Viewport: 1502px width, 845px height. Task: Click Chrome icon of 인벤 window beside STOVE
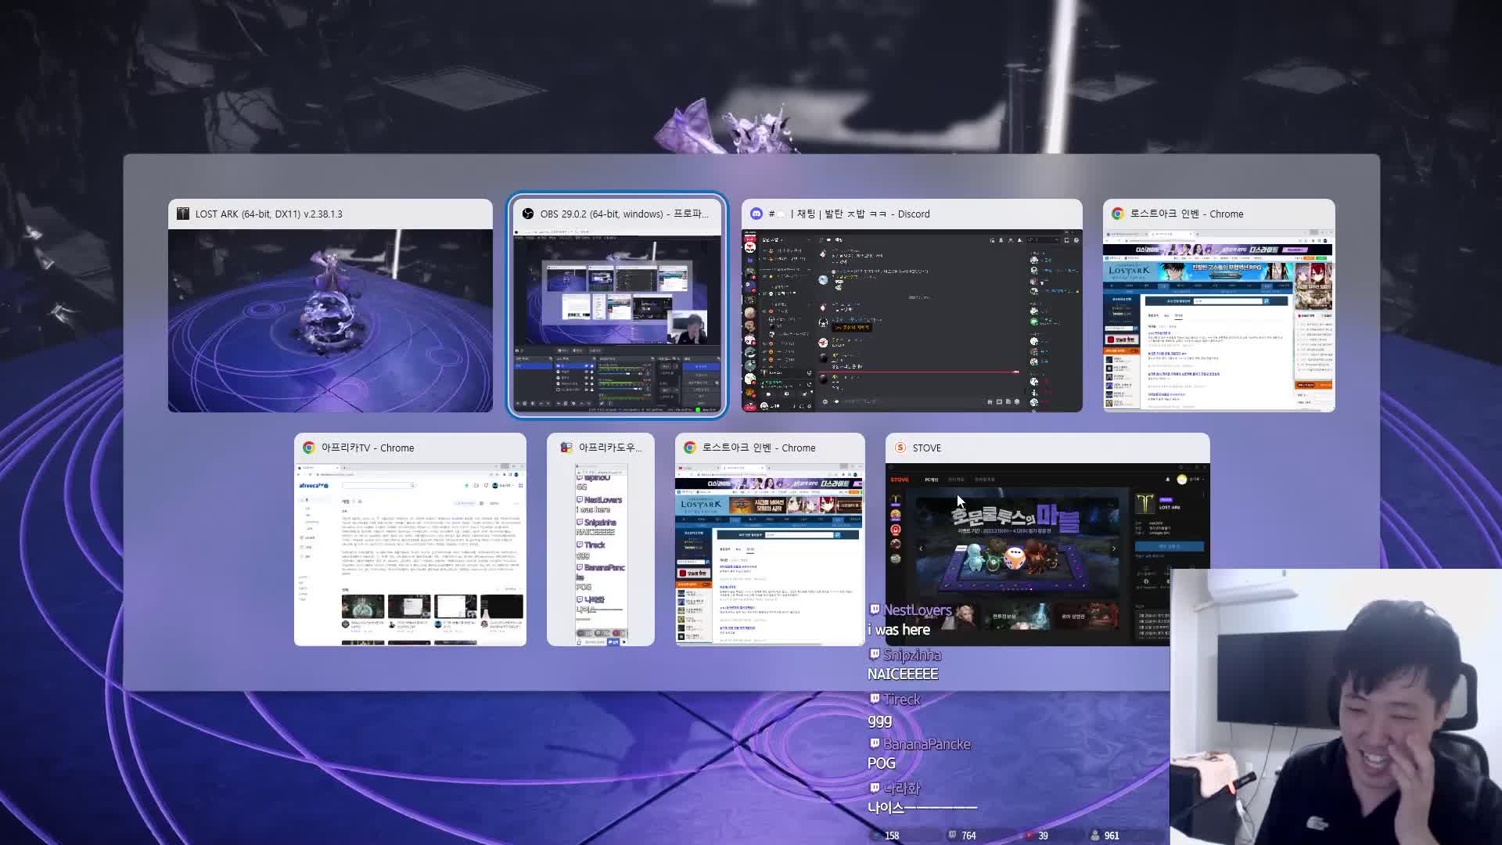[690, 448]
